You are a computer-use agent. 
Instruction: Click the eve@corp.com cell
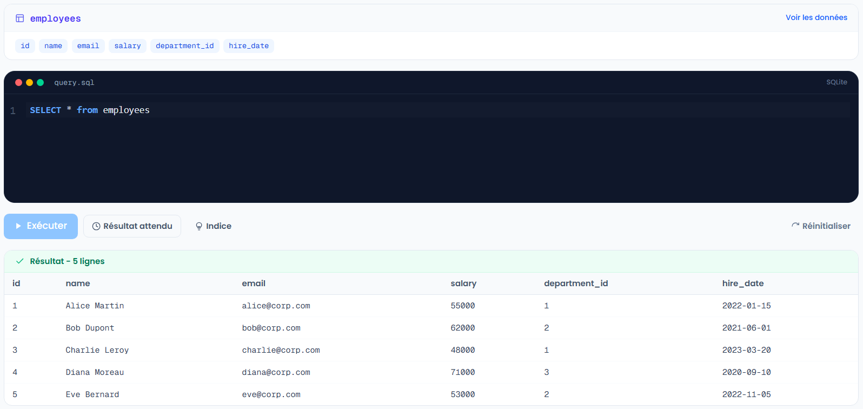coord(271,394)
